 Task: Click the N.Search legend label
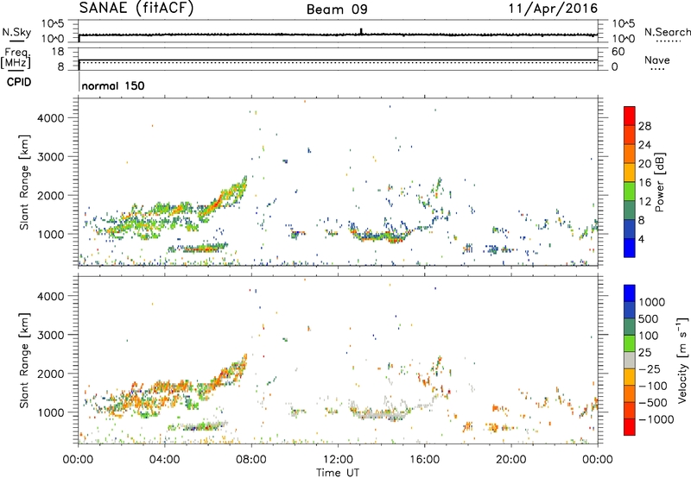[667, 32]
